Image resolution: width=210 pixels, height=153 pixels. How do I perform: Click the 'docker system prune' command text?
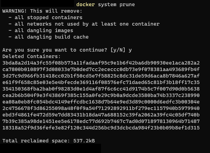coord(106,4)
